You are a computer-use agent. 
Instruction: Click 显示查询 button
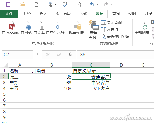click(111, 22)
